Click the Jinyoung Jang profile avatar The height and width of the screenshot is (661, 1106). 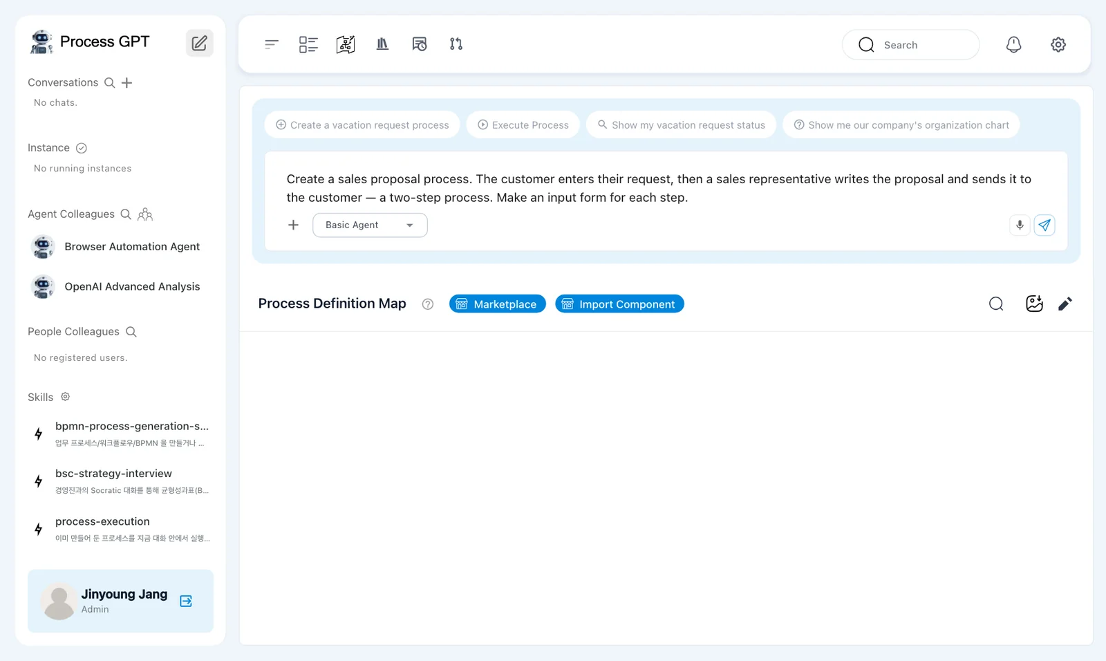click(59, 602)
